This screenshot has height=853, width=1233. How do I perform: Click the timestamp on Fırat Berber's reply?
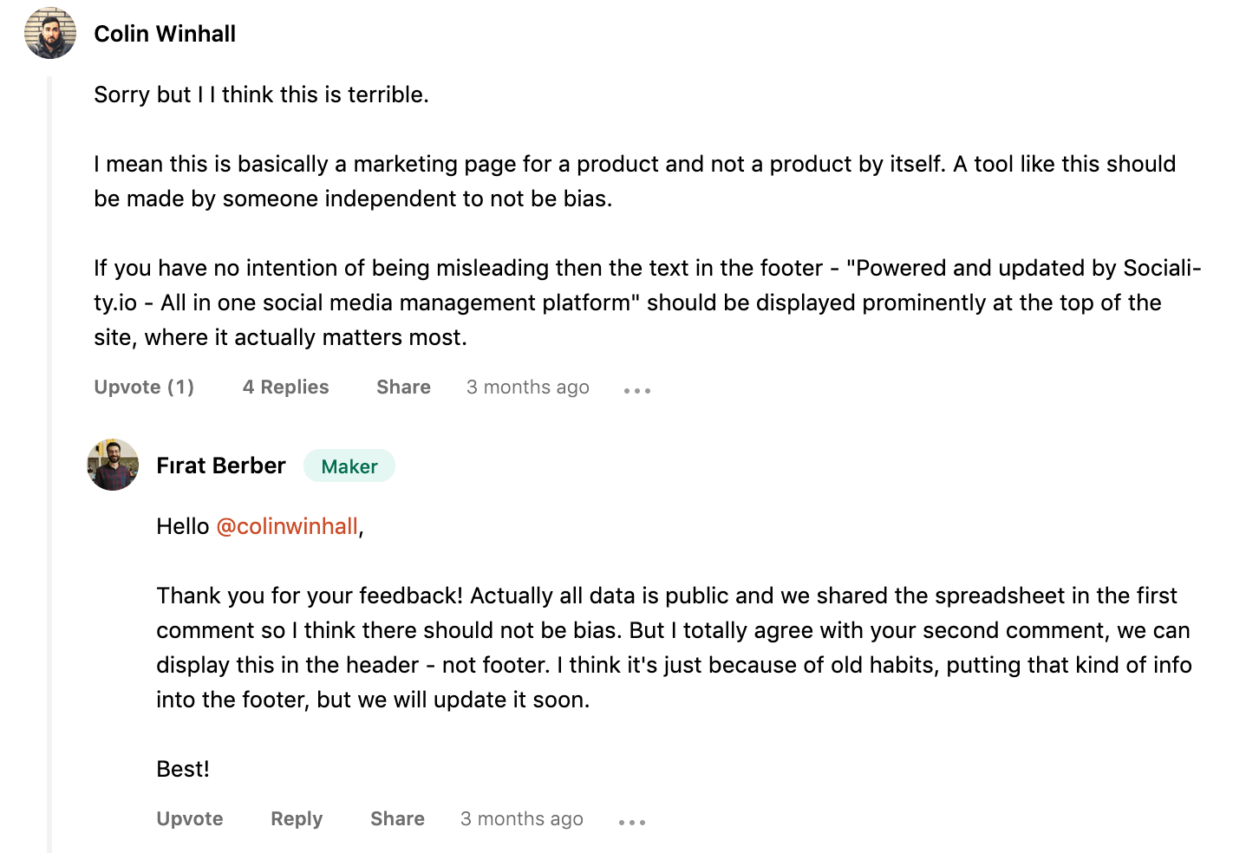(521, 819)
